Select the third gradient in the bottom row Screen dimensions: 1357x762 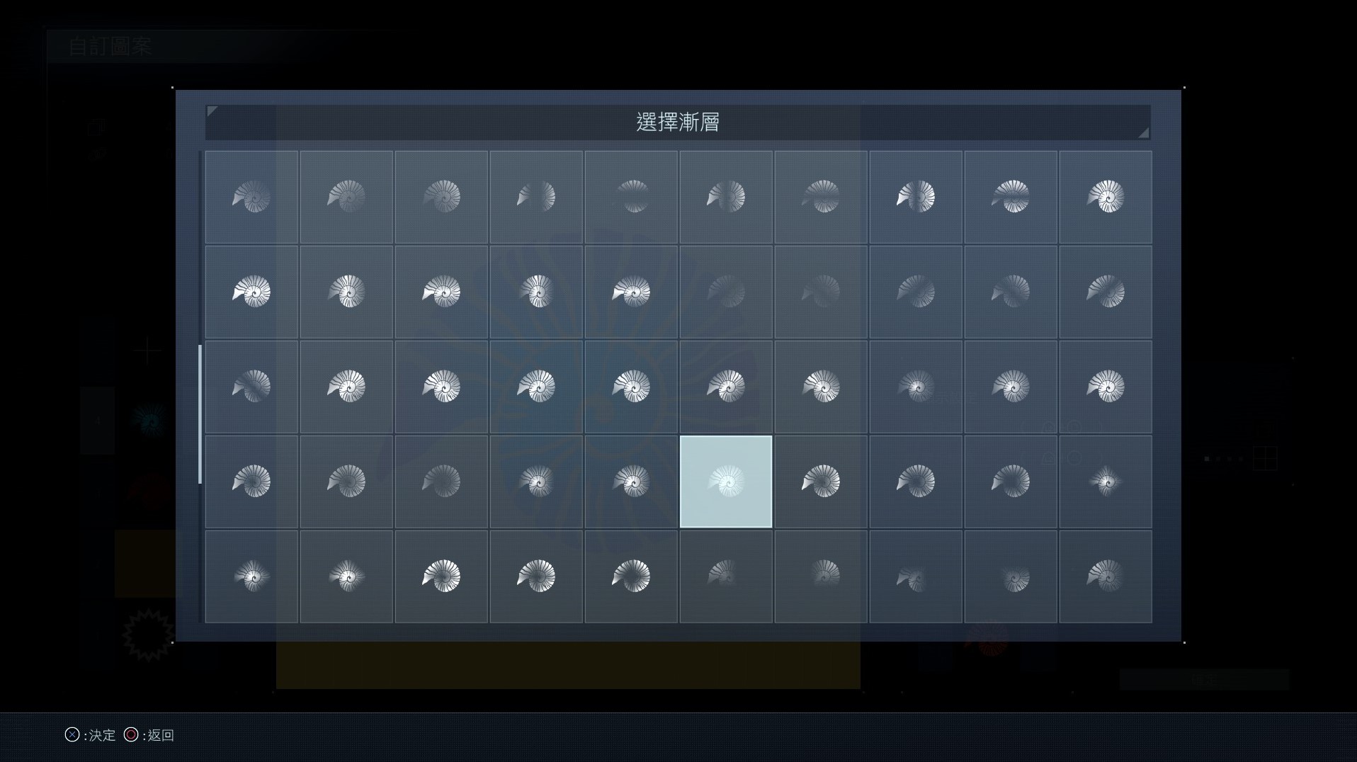coord(441,576)
